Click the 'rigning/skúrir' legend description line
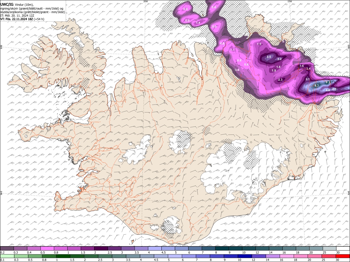This screenshot has width=350, height=262. tap(32, 8)
